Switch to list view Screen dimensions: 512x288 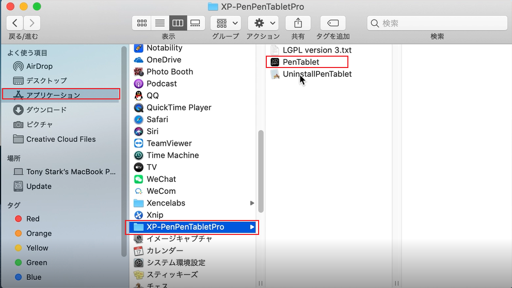pyautogui.click(x=160, y=23)
